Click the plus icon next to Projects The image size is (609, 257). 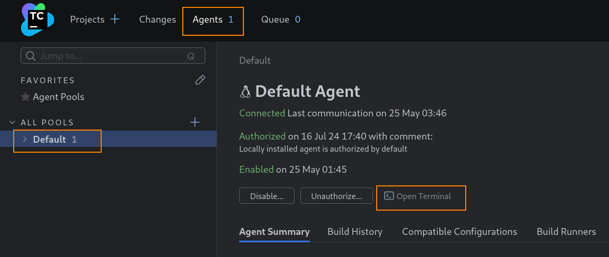(x=115, y=19)
